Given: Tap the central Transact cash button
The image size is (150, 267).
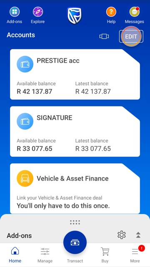Looking at the screenshot, I should tap(75, 242).
